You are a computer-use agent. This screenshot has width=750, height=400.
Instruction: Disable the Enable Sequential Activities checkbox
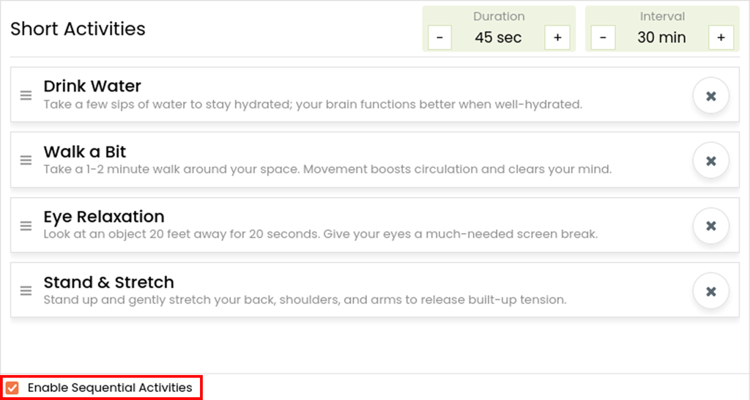click(x=12, y=388)
